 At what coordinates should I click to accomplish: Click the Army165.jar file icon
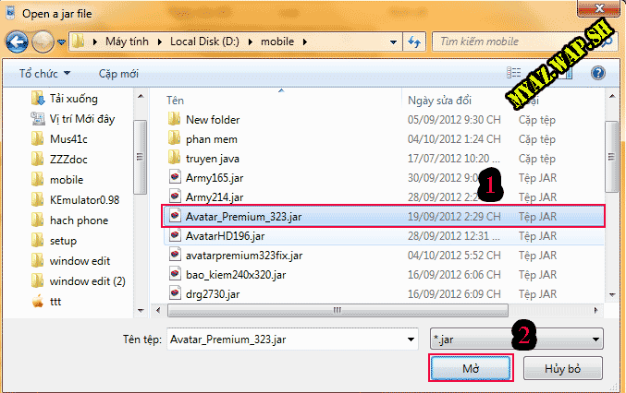pos(174,177)
